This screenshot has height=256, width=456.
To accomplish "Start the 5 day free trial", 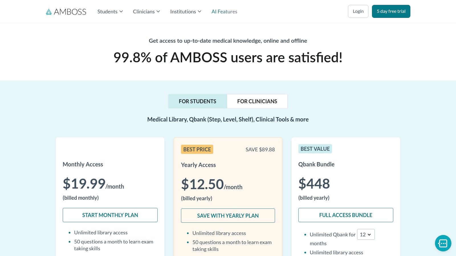I will [x=391, y=11].
